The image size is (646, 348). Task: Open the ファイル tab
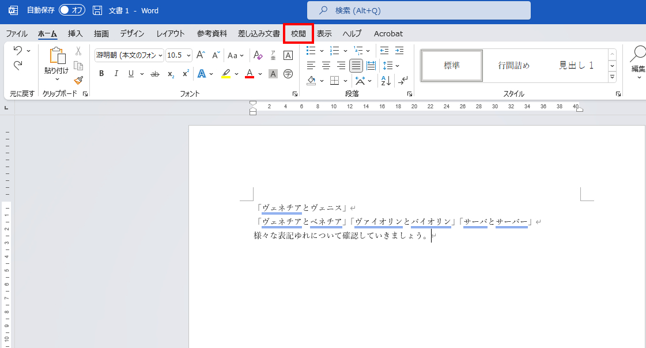tap(17, 34)
